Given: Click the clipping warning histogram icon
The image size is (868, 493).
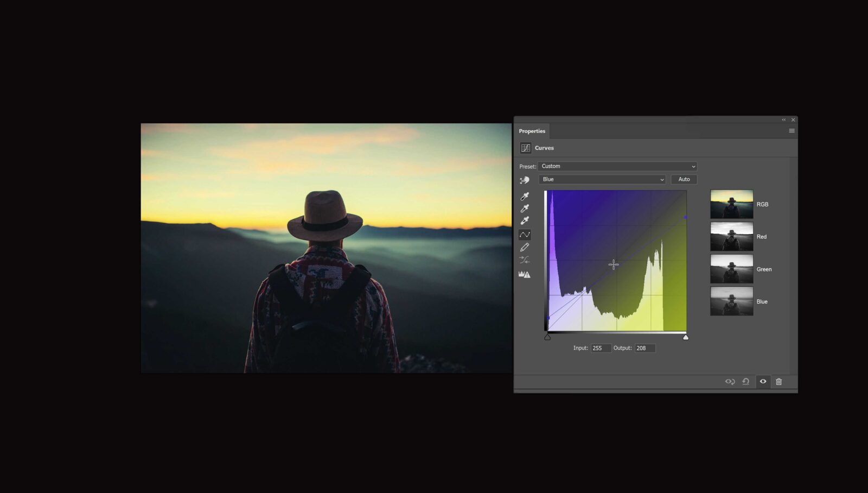Looking at the screenshot, I should (x=525, y=274).
